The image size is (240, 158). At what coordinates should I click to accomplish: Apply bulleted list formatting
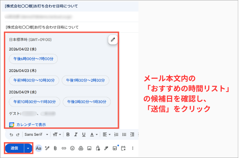(x=124, y=134)
